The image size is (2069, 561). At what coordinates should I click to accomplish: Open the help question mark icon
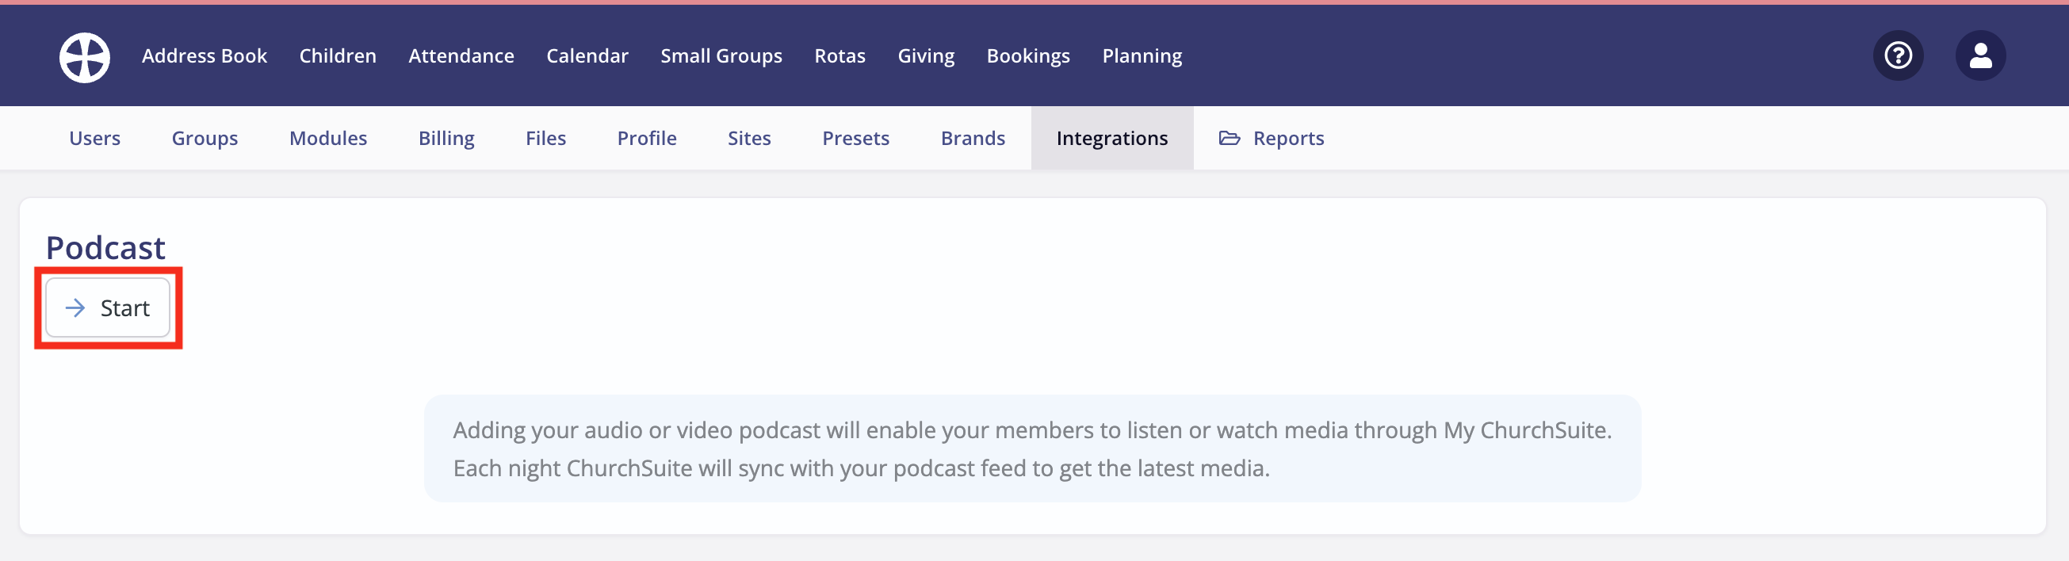pos(1898,56)
